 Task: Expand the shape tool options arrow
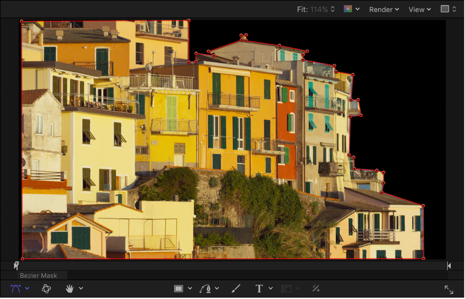[x=190, y=289]
